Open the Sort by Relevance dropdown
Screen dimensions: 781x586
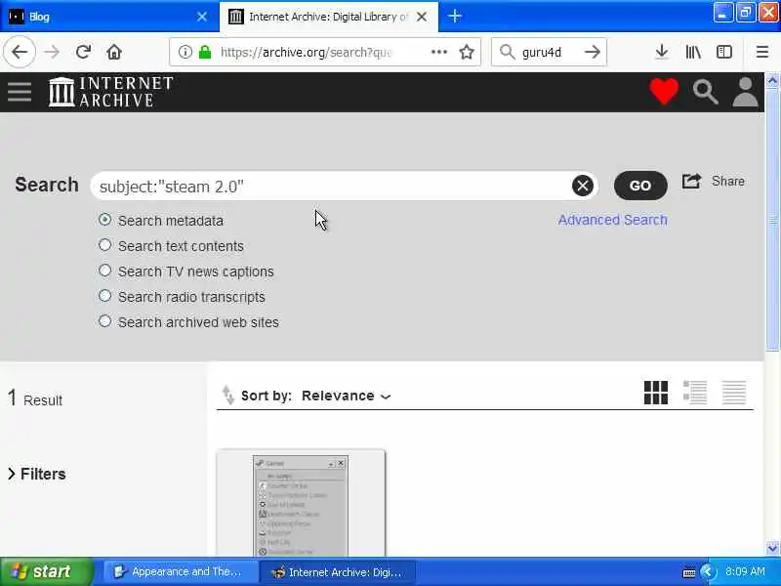pos(347,396)
